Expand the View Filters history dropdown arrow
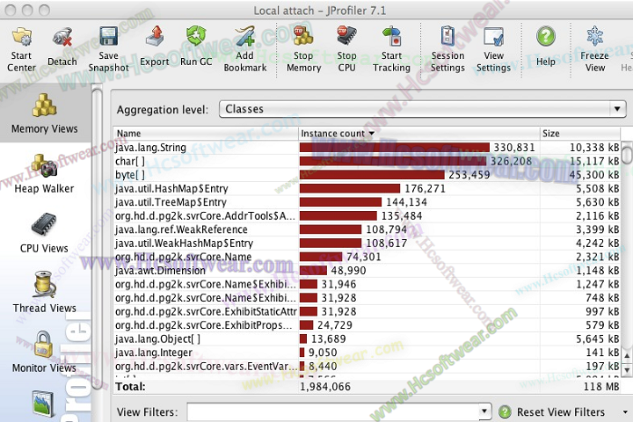633x422 pixels. [484, 411]
